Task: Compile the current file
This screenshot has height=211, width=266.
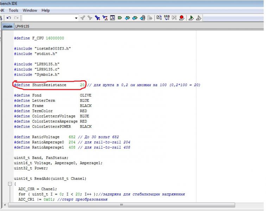Action: tap(159, 18)
